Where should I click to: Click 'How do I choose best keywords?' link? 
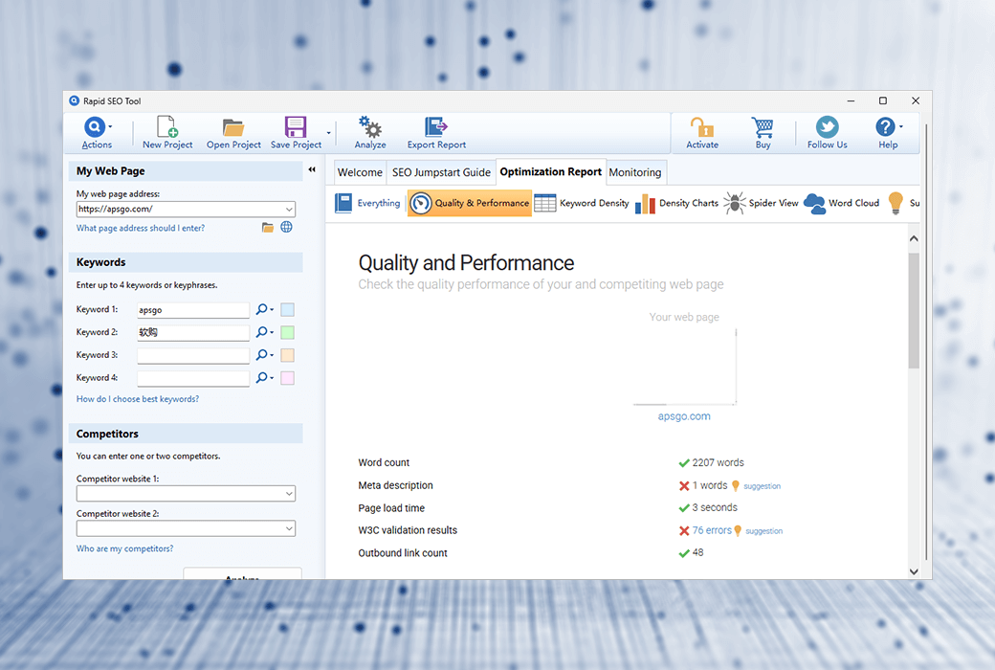click(138, 399)
